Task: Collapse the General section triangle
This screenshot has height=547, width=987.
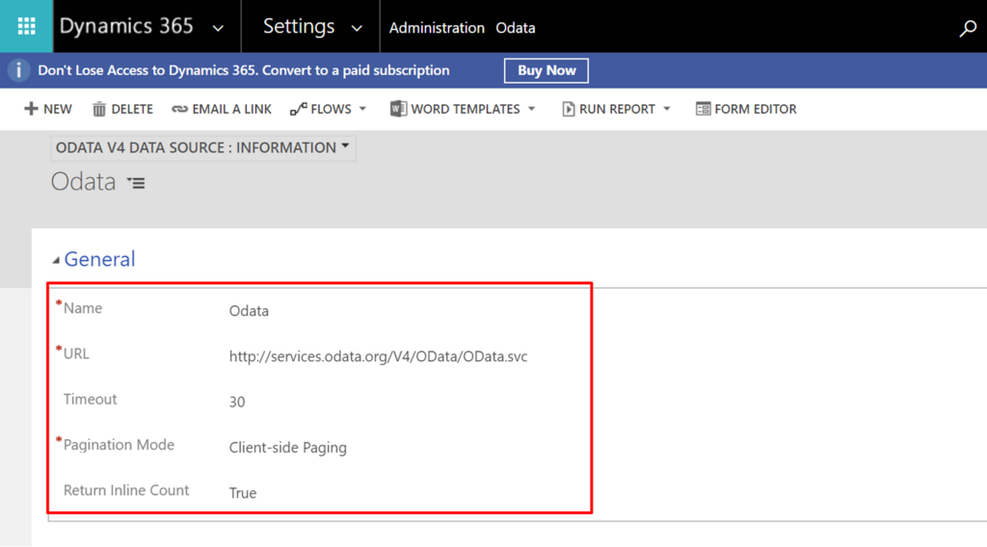Action: [56, 260]
